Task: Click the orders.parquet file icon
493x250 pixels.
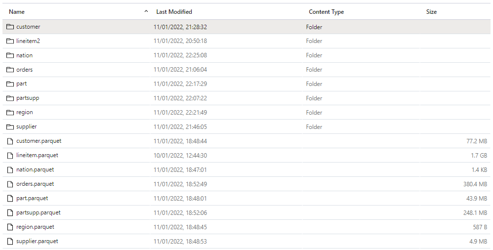Action: [x=10, y=184]
